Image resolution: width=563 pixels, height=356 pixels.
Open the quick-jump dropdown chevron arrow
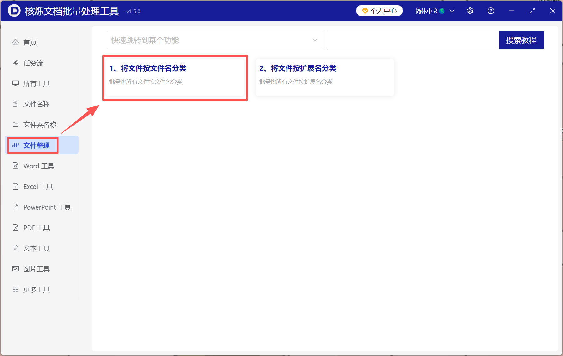pos(314,40)
